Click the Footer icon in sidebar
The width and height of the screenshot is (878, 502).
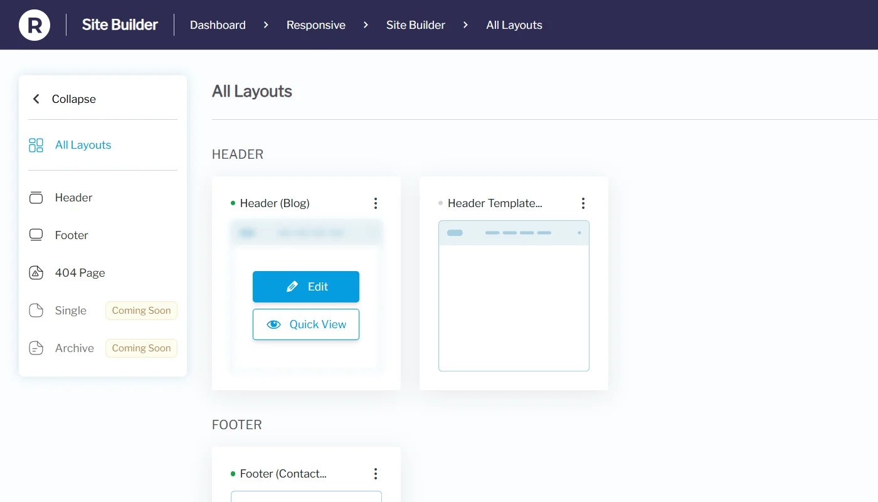point(36,235)
